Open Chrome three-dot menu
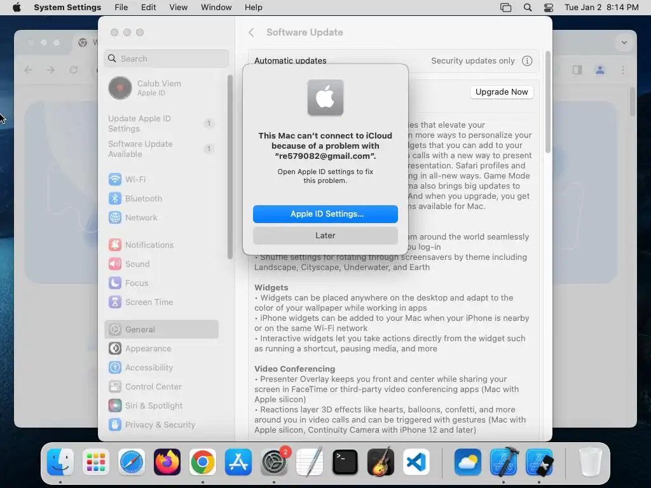This screenshot has height=488, width=651. [623, 70]
